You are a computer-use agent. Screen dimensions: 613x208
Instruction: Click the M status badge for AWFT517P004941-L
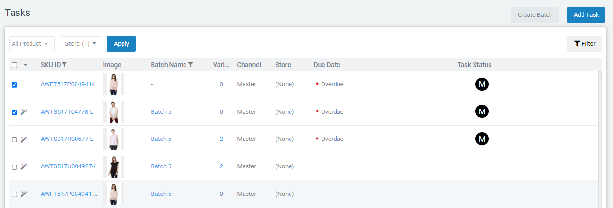(482, 84)
